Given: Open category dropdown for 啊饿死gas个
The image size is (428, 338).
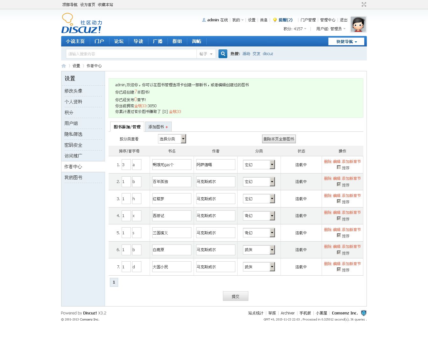Looking at the screenshot, I should coord(259,165).
